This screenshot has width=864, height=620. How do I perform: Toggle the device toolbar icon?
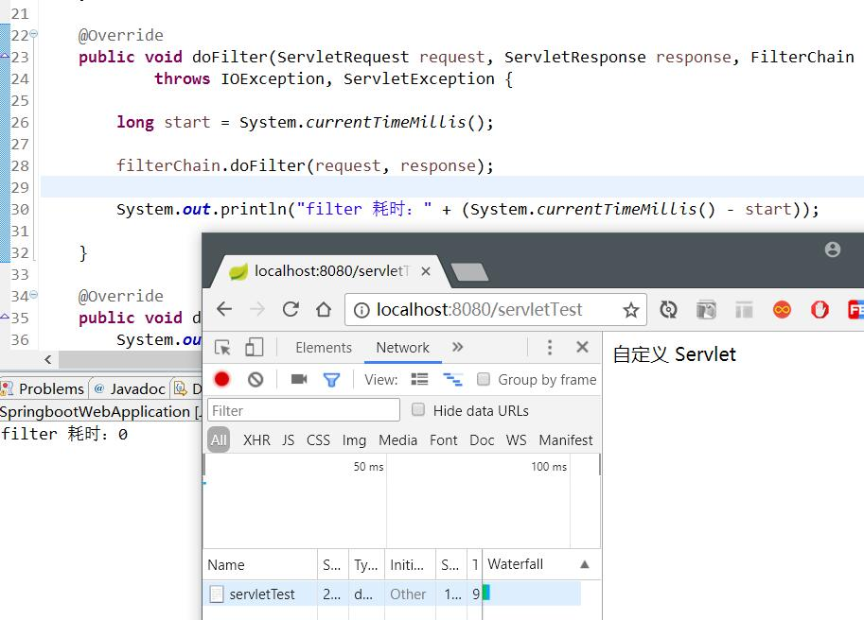[x=254, y=348]
